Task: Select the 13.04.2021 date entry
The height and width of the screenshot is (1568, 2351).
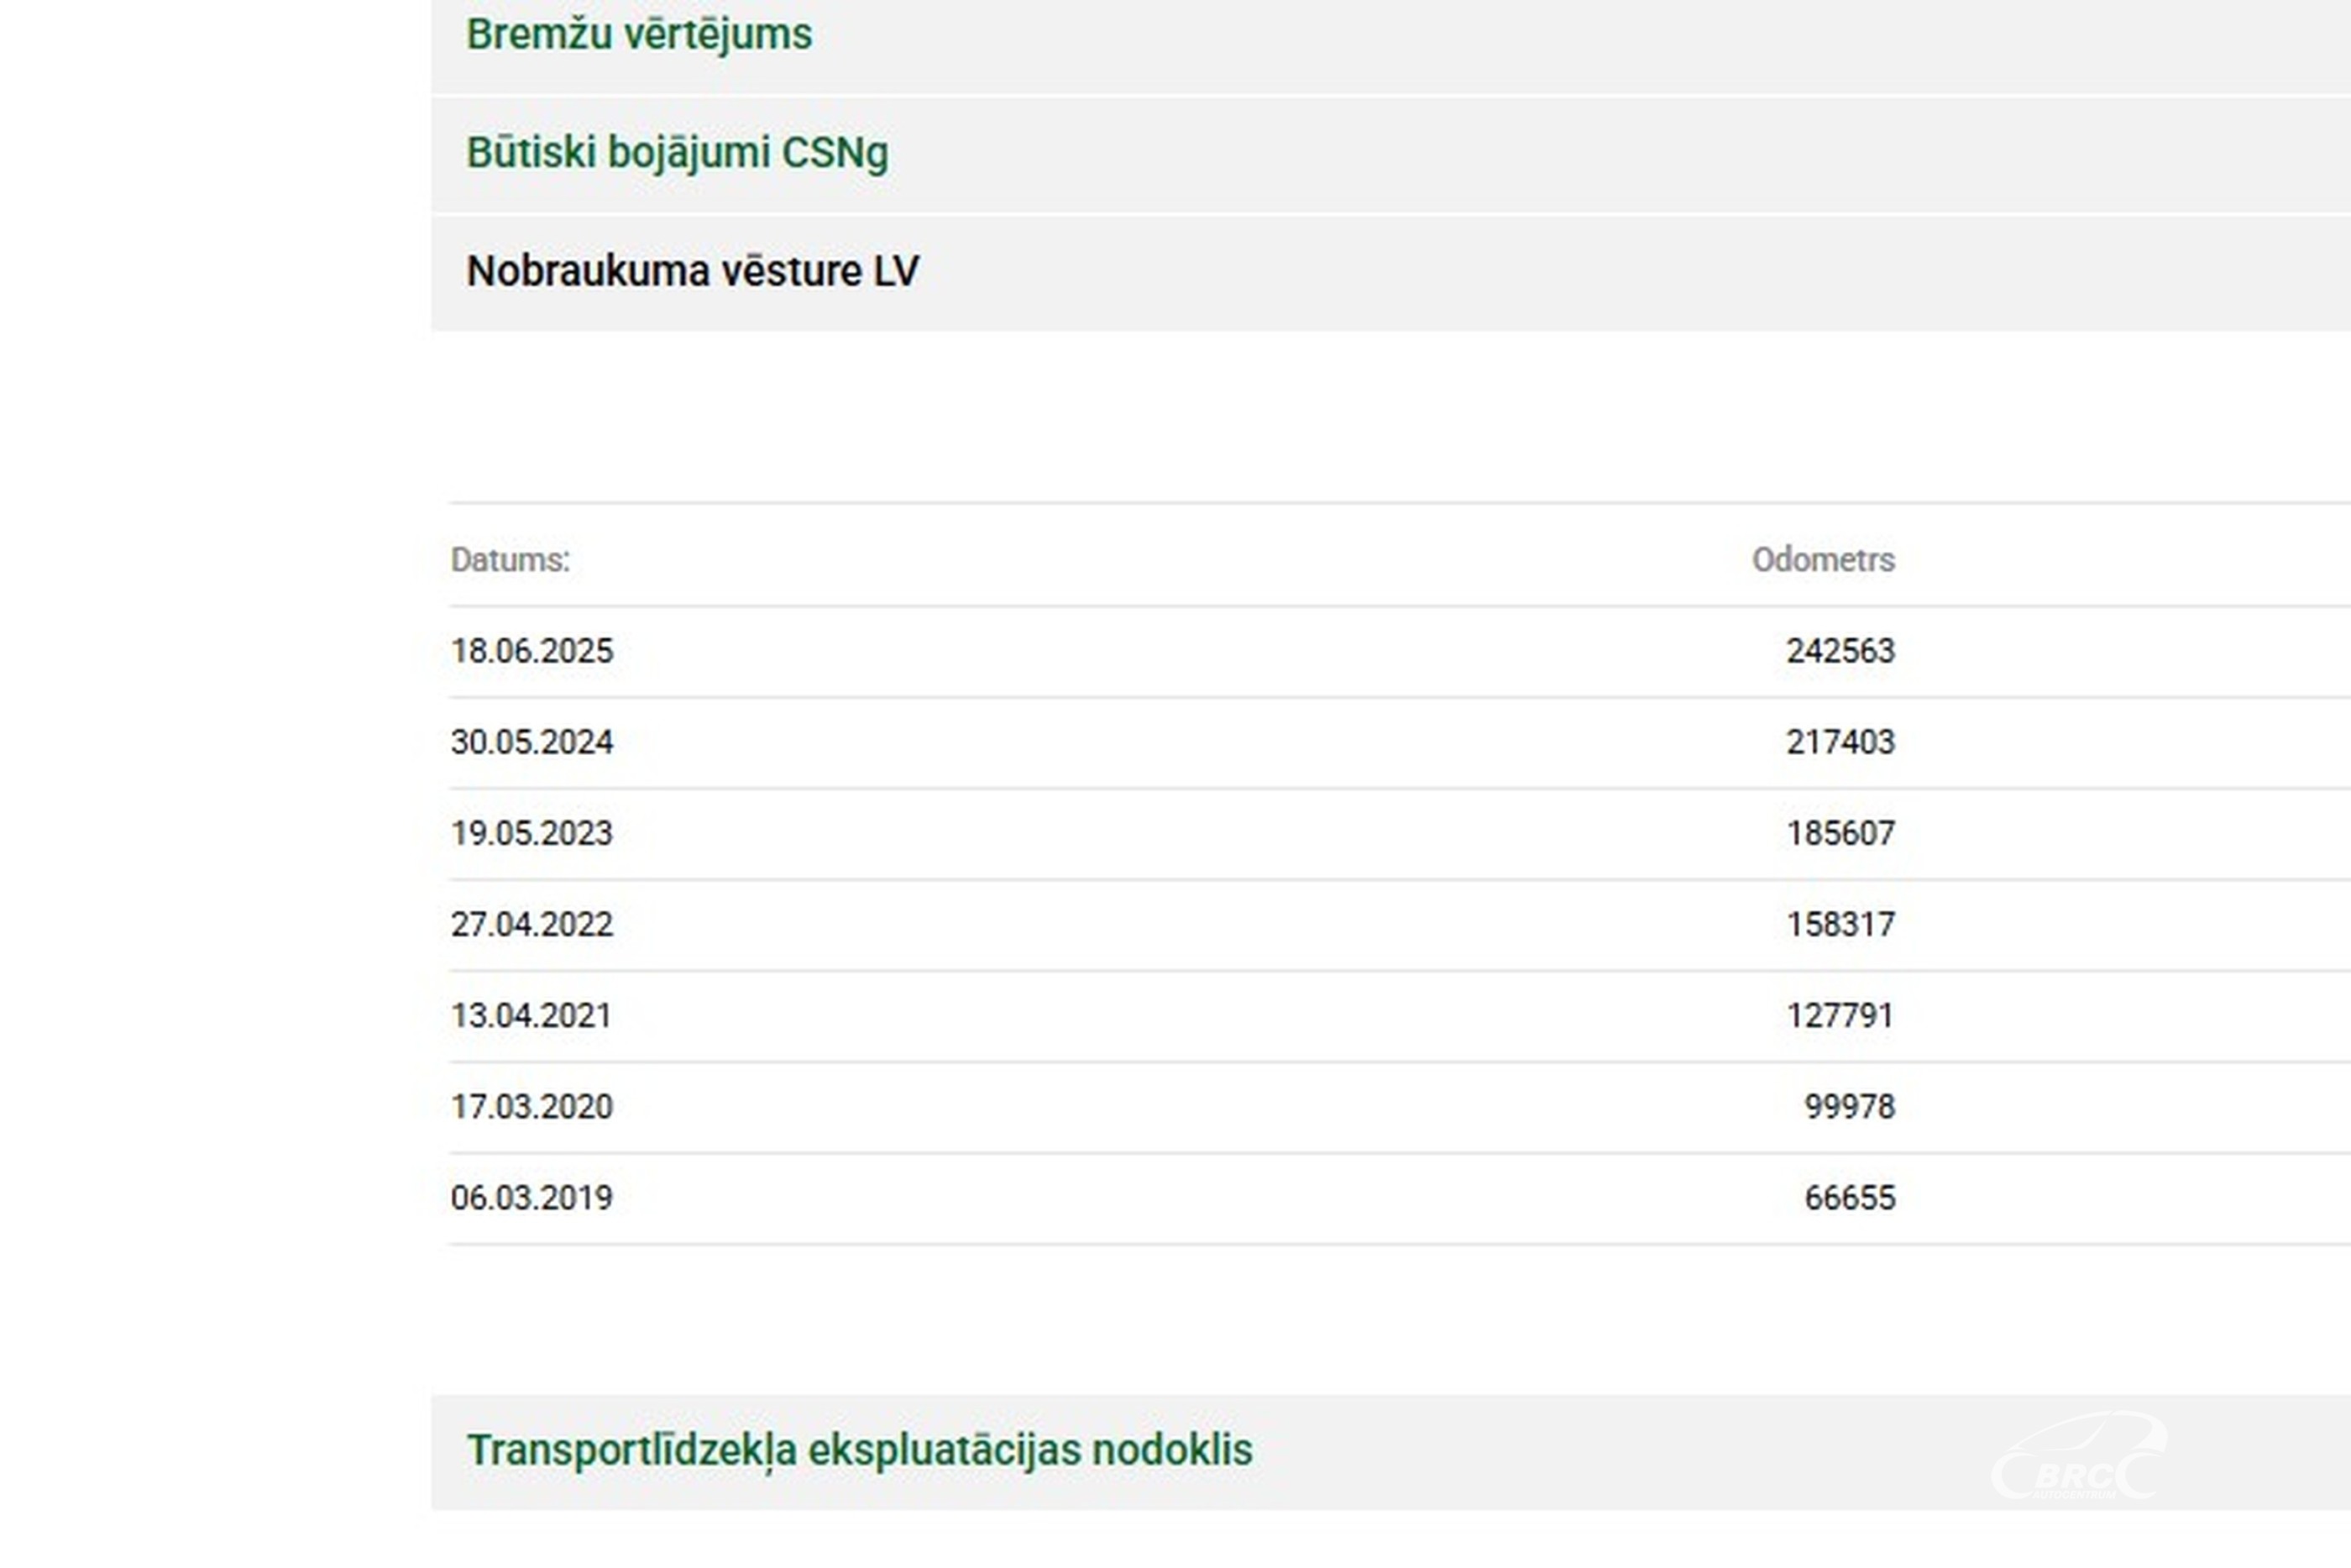Action: pos(531,1016)
